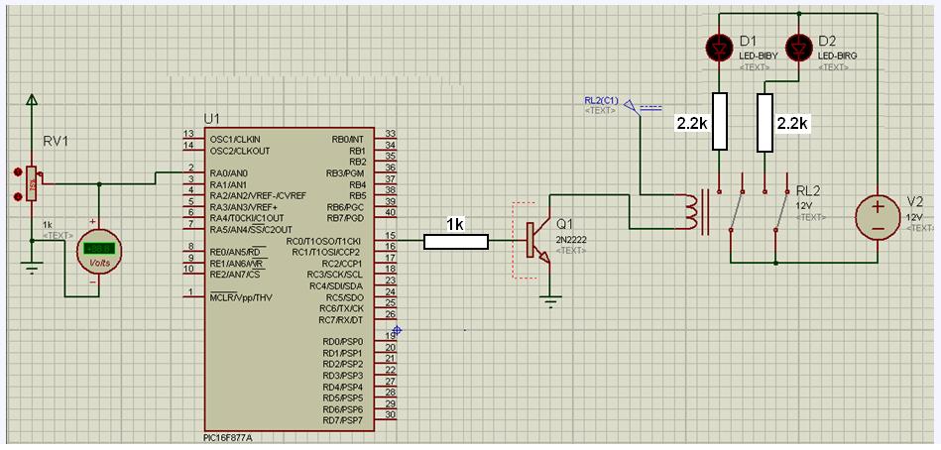Click the RA0/AN0 pin label

click(227, 172)
